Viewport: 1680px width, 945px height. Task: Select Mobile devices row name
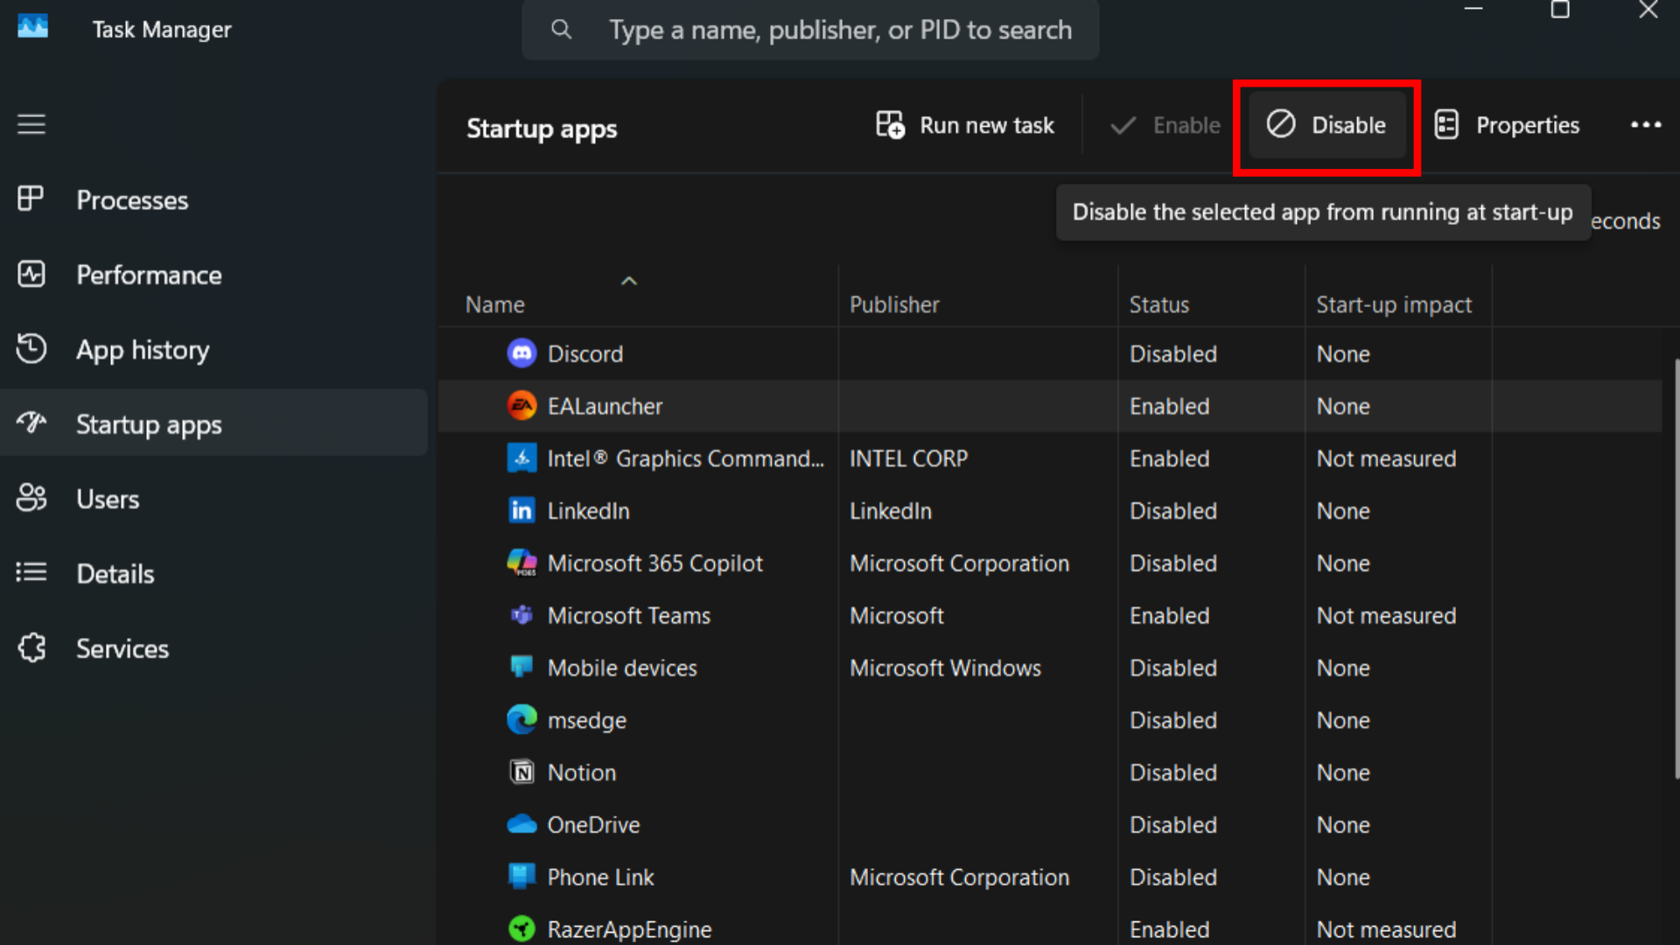[x=622, y=668]
